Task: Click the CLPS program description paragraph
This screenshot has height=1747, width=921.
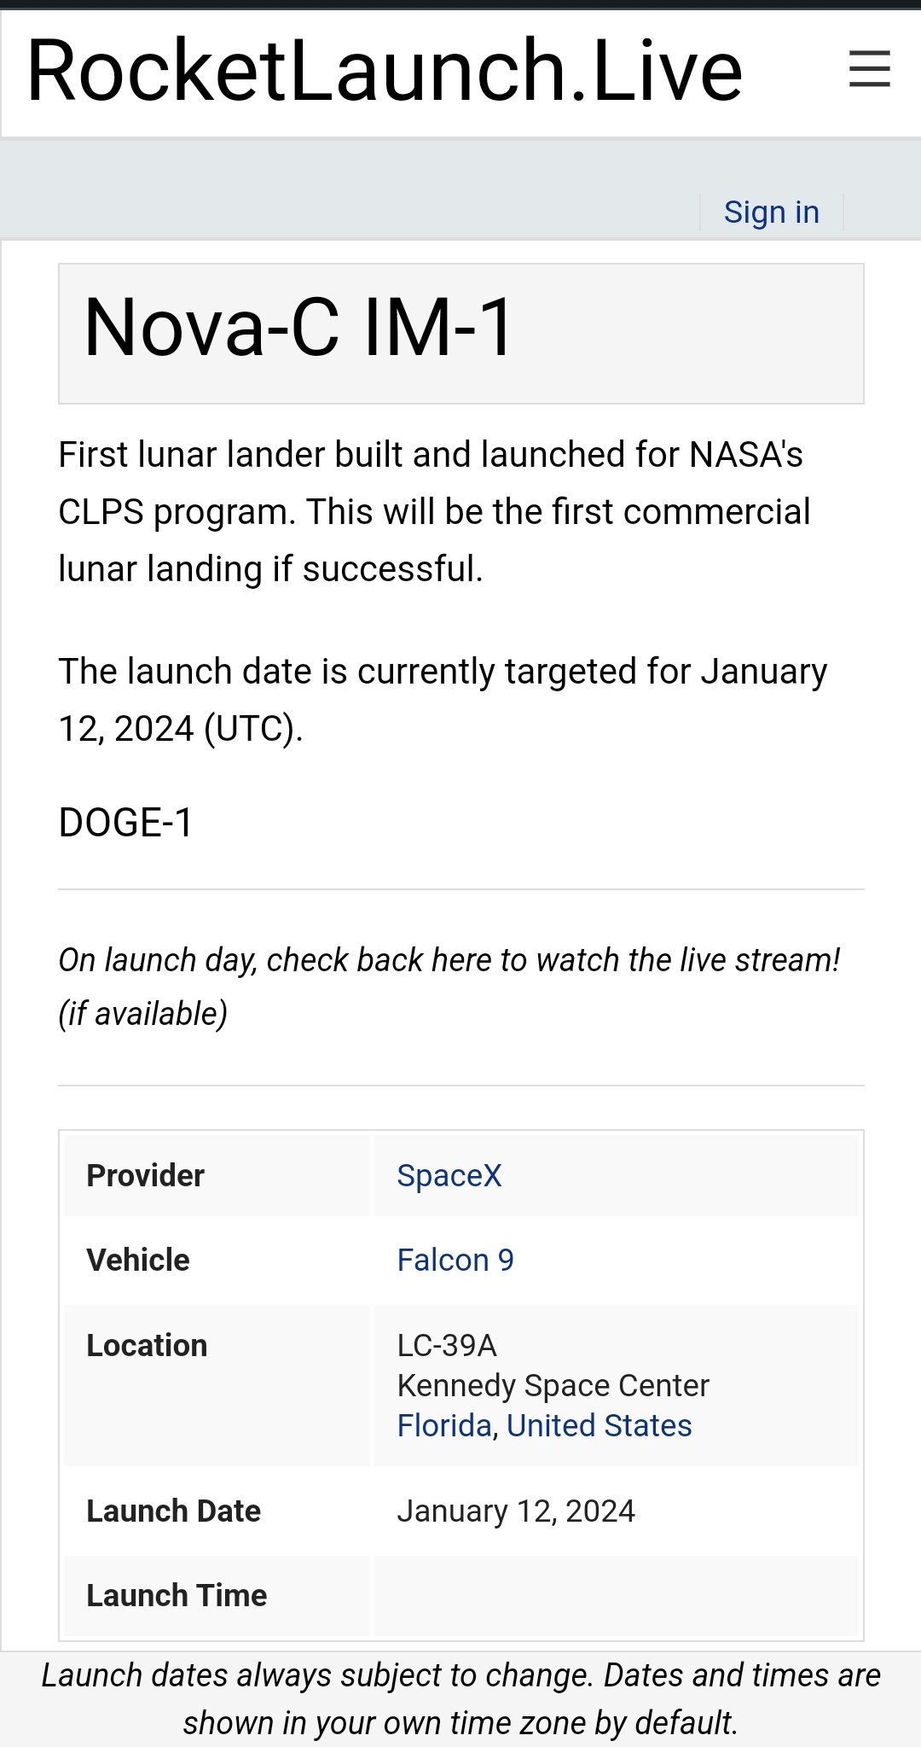Action: click(433, 511)
